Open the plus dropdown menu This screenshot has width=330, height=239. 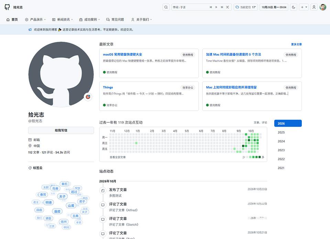(304, 7)
